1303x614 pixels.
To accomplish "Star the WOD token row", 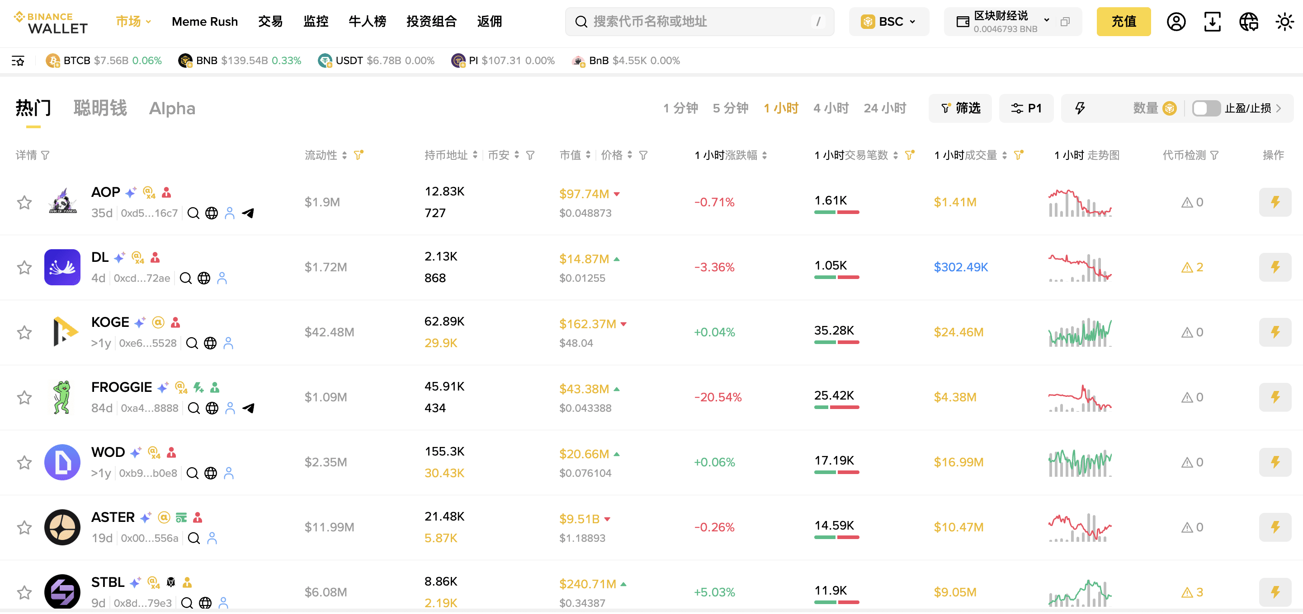I will 24,462.
